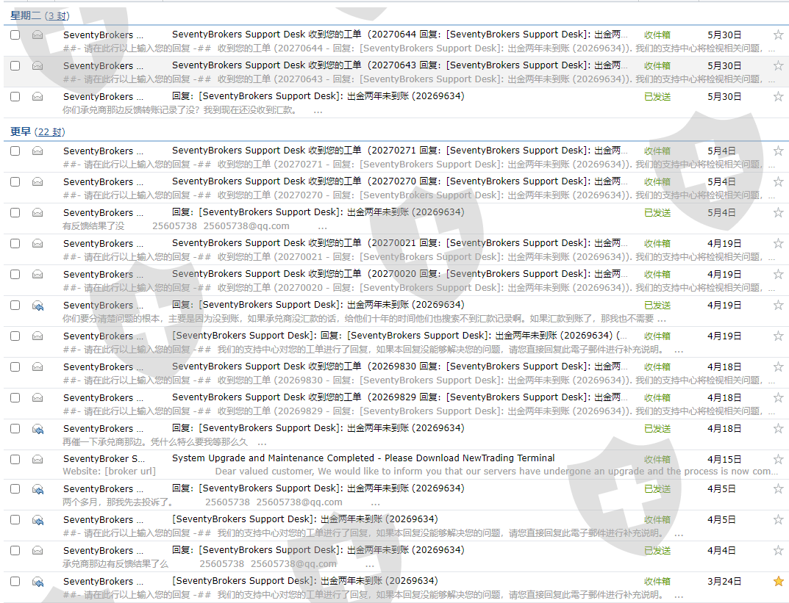Unstar the March 24 starred email
Viewport: 789px width, 603px height.
(x=778, y=582)
